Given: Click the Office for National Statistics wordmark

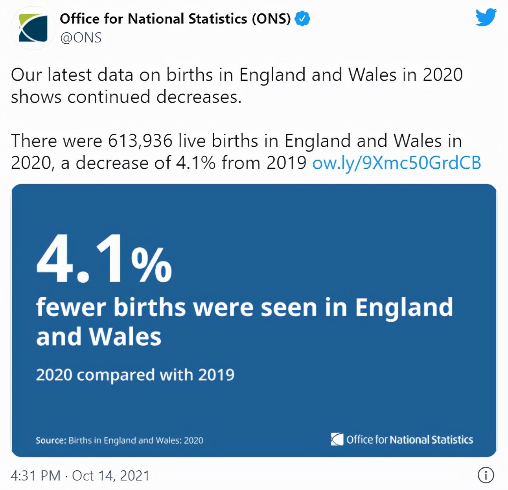Looking at the screenshot, I should click(x=410, y=439).
